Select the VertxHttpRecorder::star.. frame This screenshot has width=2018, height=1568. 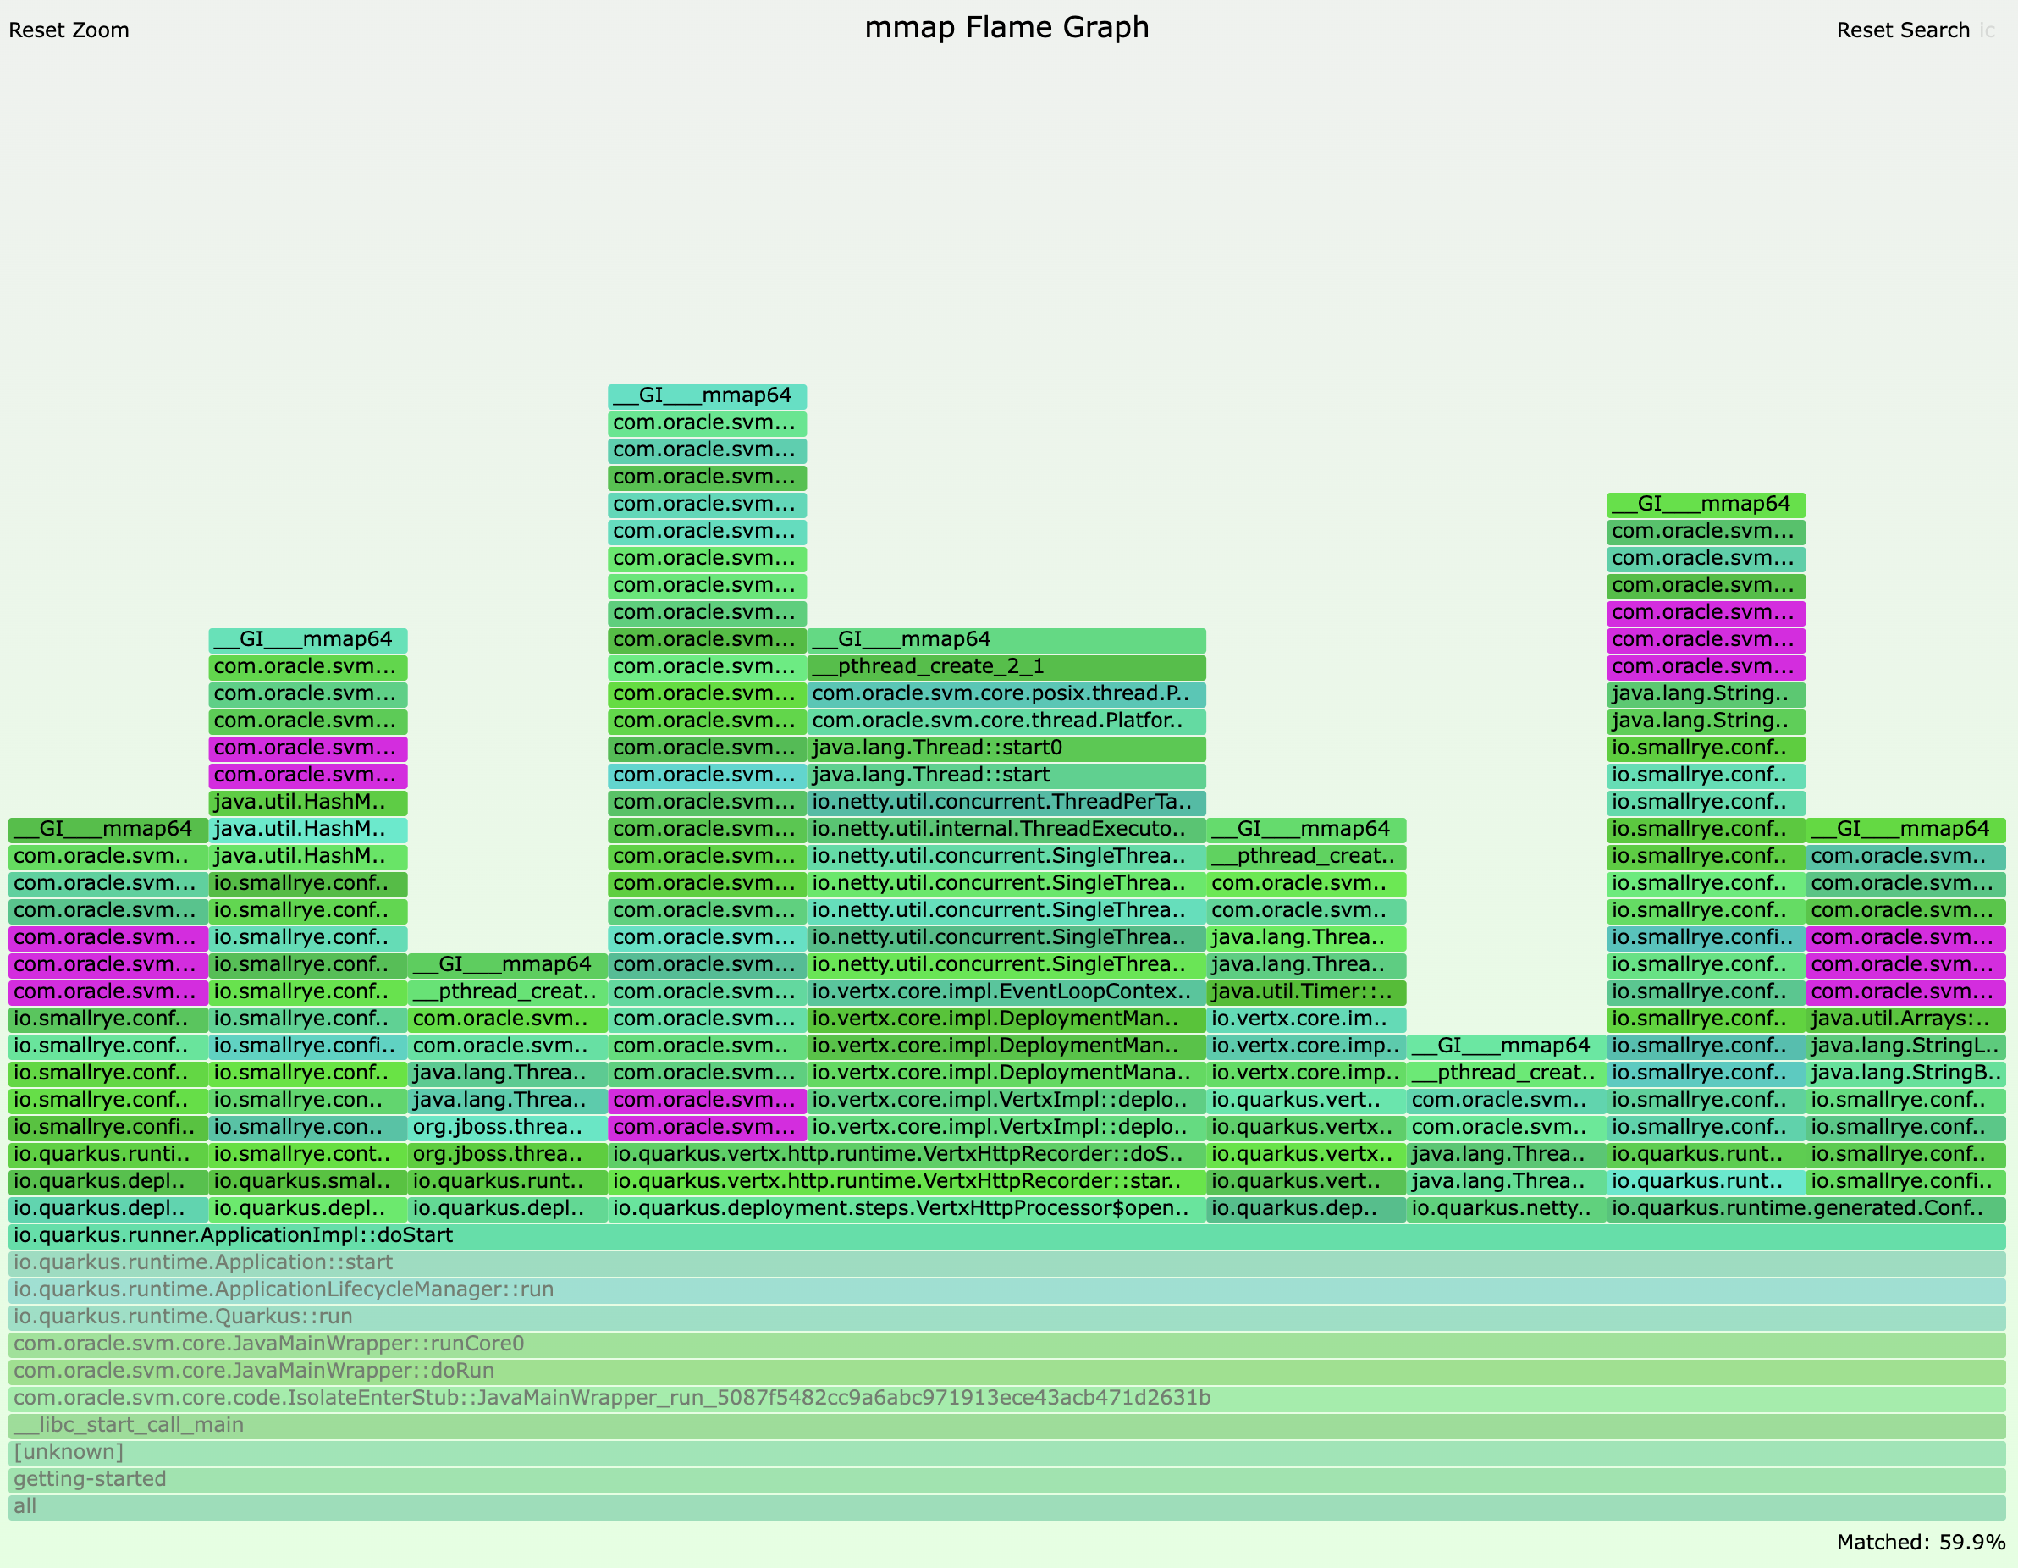coord(907,1182)
